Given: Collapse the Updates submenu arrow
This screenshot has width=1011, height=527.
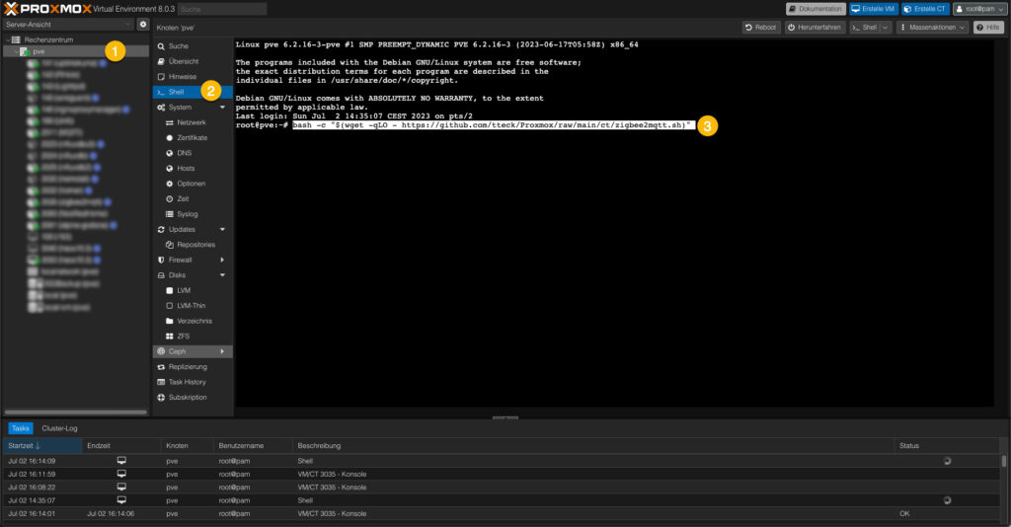Looking at the screenshot, I should tap(222, 229).
